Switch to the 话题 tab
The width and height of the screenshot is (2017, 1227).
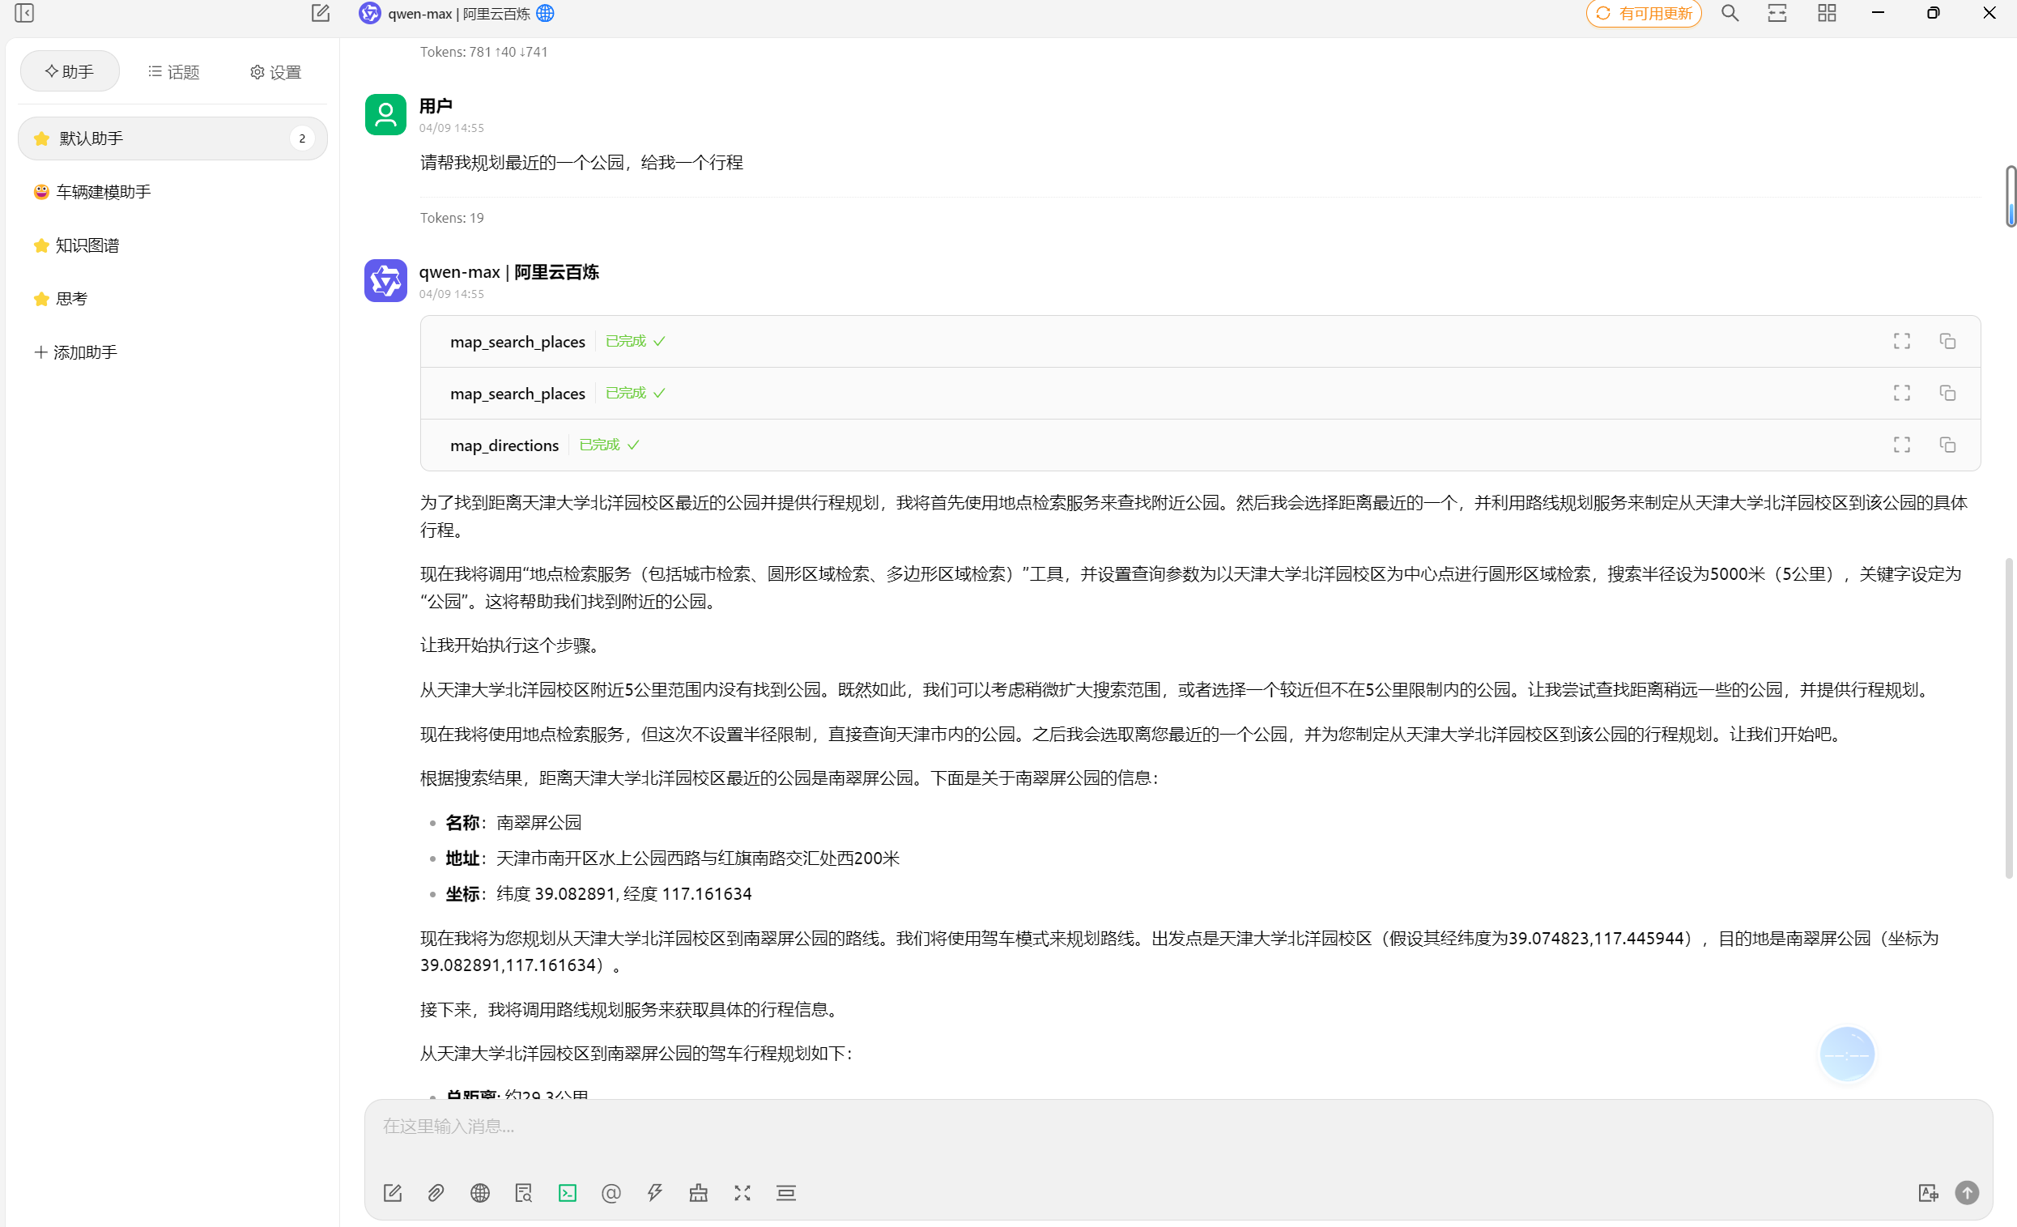coord(173,72)
